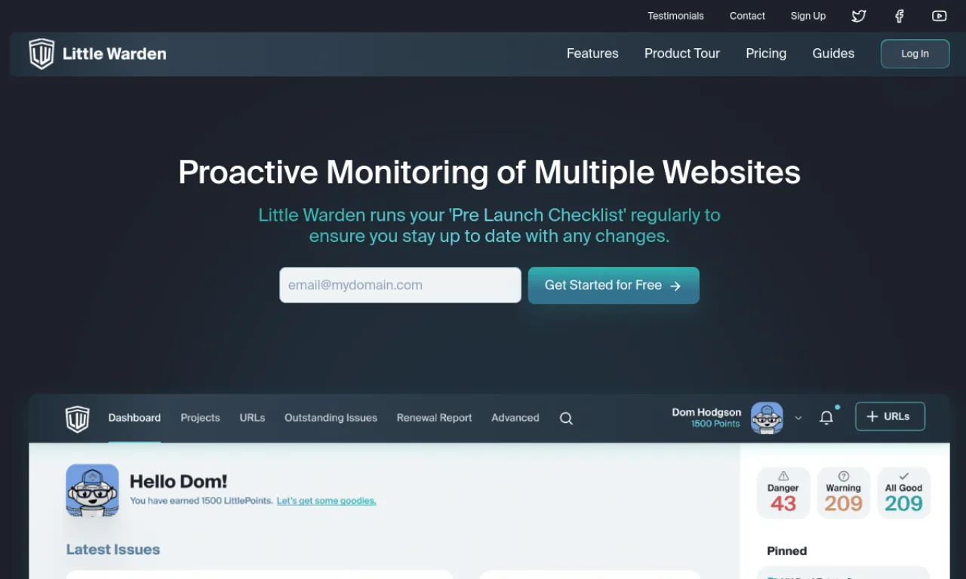The image size is (966, 579).
Task: Open the Advanced tab
Action: [515, 418]
